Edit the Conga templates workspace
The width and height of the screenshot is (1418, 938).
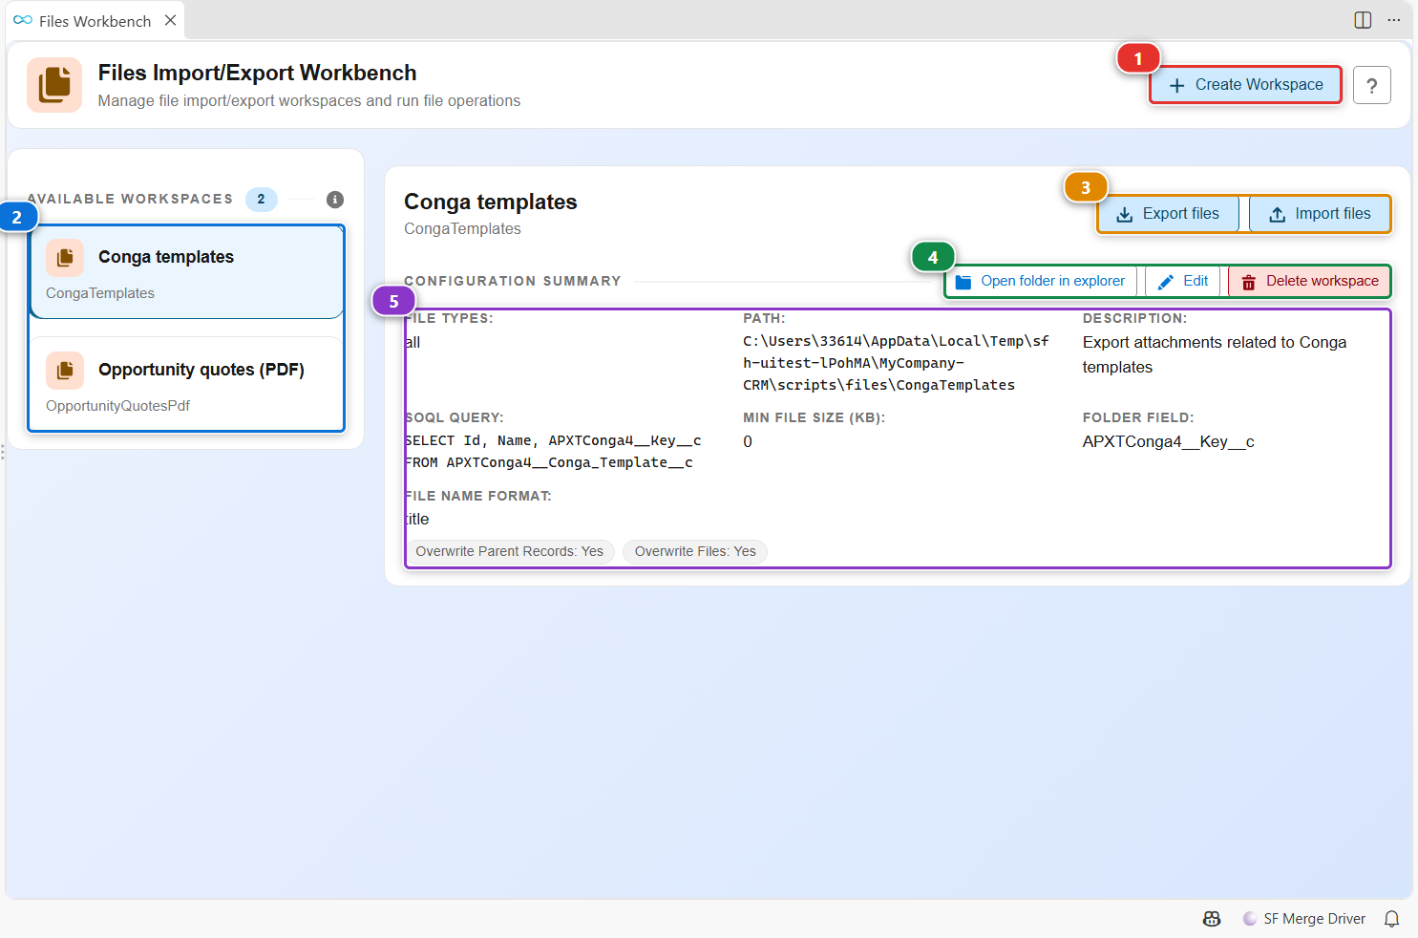(1183, 281)
